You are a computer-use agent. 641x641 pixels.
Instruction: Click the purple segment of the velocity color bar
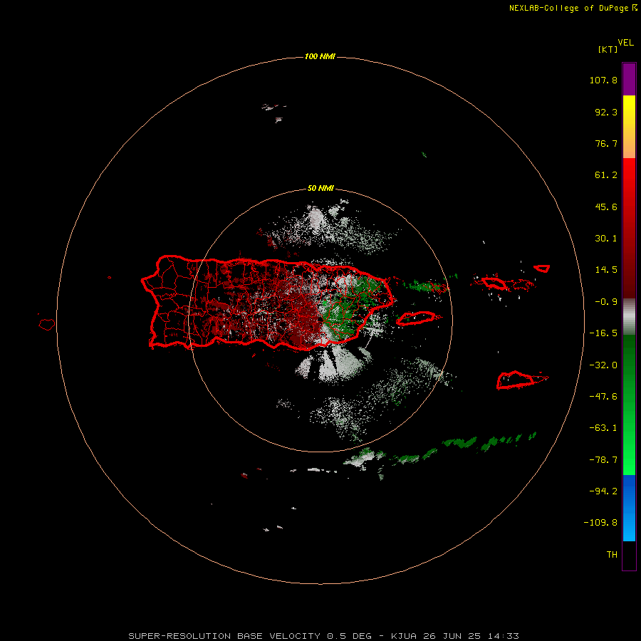[x=629, y=79]
